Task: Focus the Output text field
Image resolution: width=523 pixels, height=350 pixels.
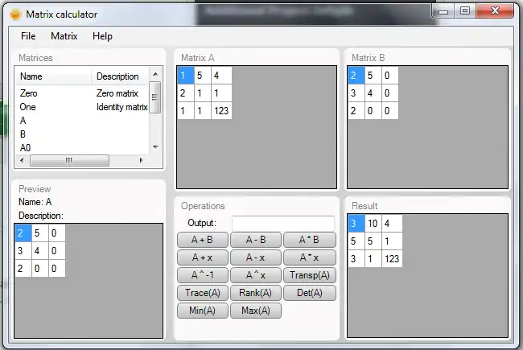Action: click(283, 223)
